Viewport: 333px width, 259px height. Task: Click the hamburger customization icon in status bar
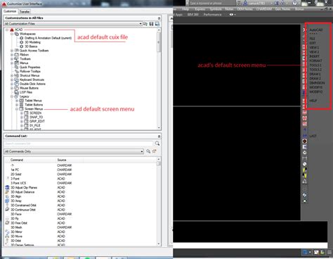click(x=329, y=253)
